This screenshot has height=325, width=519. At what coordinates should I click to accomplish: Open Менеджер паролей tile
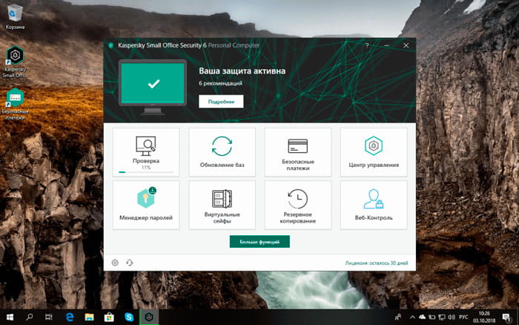point(146,205)
